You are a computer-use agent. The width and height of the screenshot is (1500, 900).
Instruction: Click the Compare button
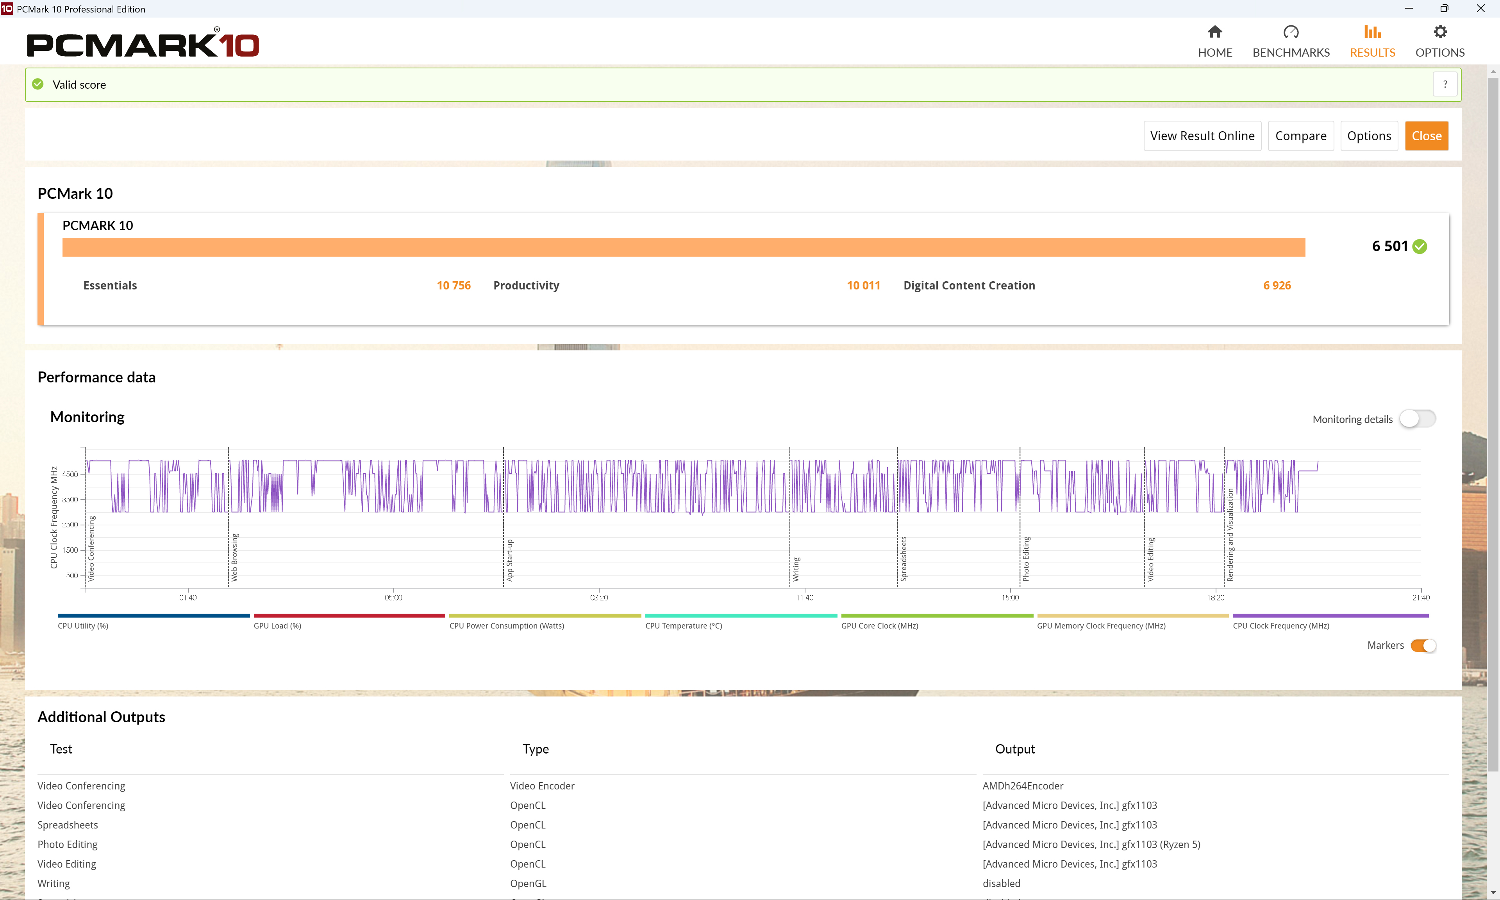tap(1300, 136)
